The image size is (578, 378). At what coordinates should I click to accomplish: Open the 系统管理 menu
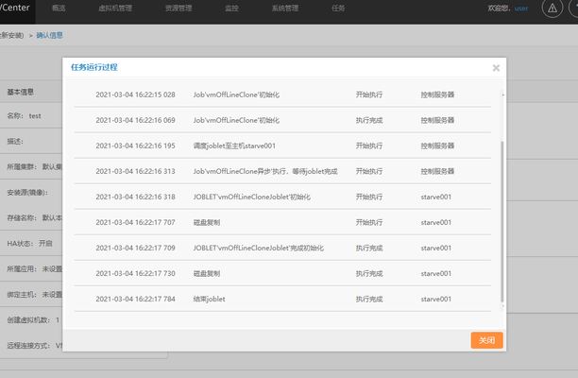pyautogui.click(x=285, y=9)
